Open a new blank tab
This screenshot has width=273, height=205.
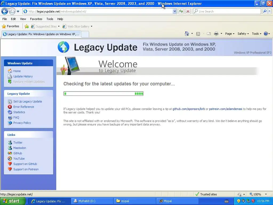(85, 34)
